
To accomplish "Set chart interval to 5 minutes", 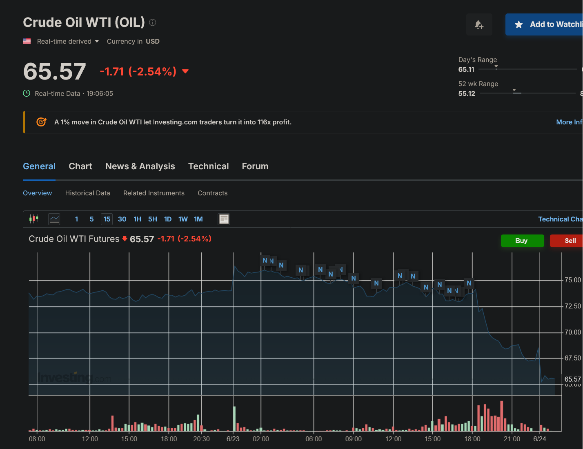I will point(91,219).
